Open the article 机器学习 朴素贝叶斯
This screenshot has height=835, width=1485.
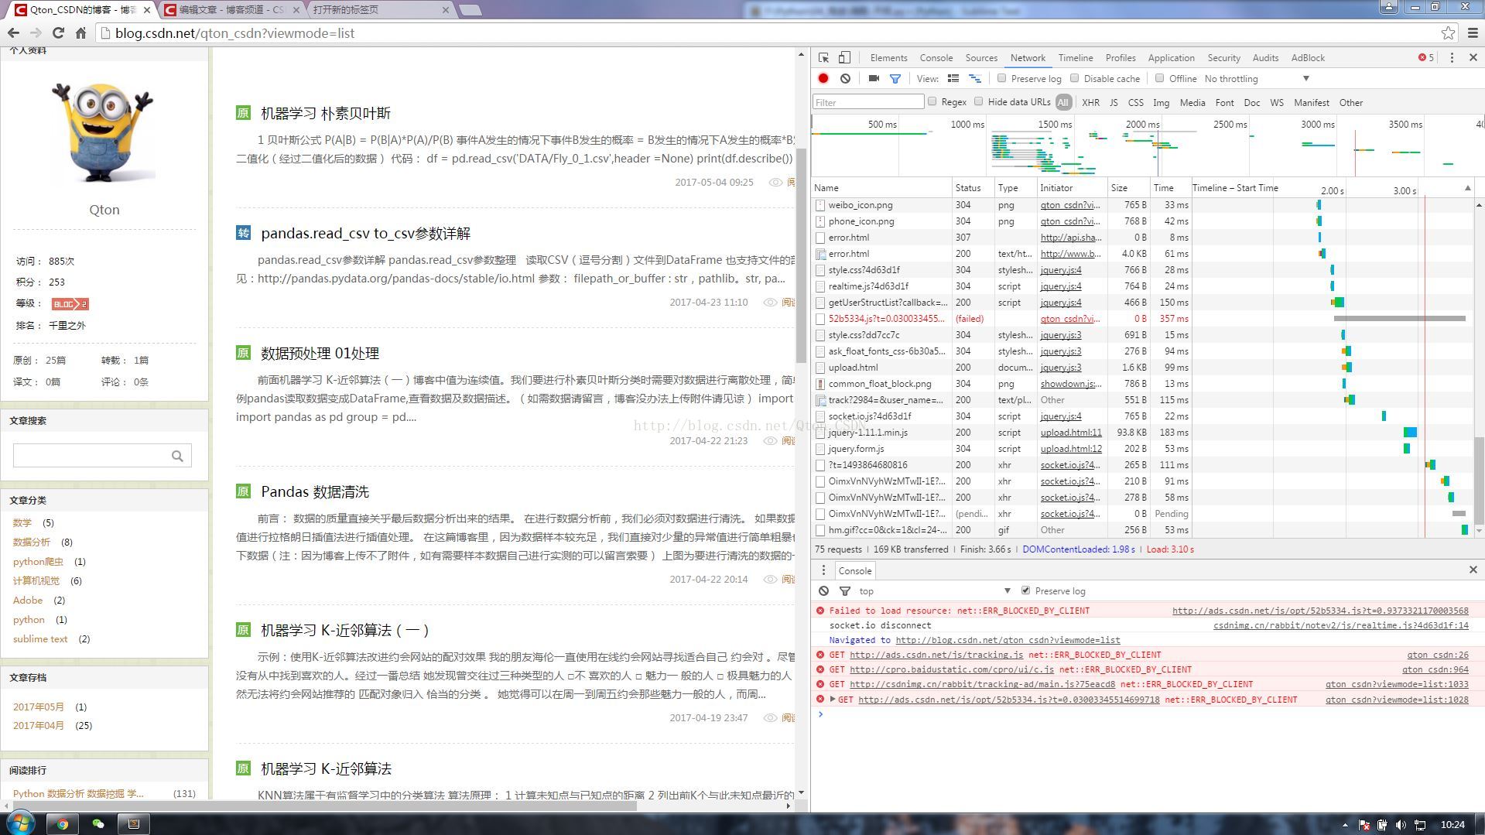(326, 113)
